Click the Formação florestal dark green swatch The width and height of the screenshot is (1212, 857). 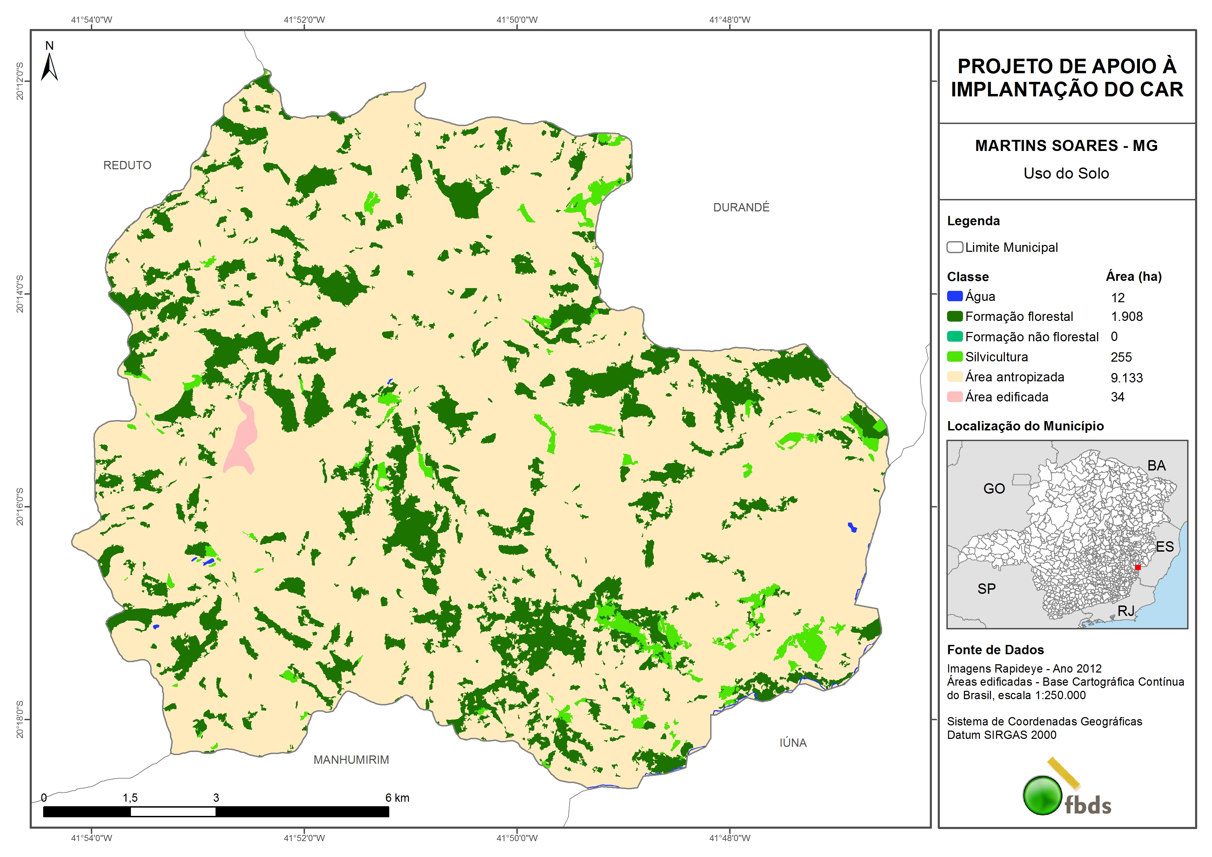[x=954, y=316]
